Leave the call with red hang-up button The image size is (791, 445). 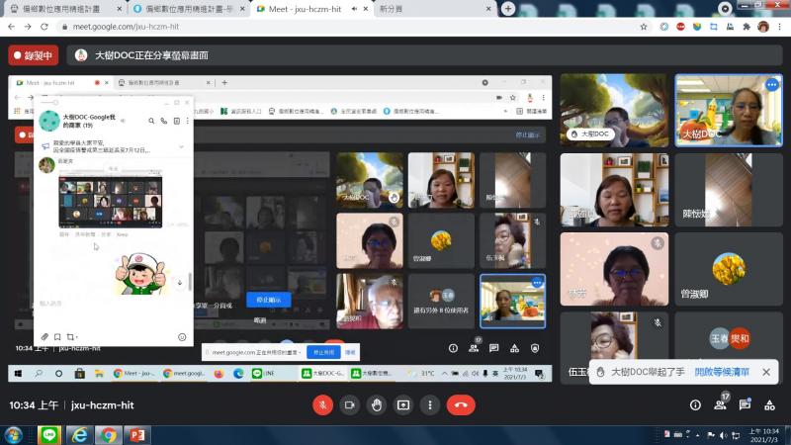point(461,405)
